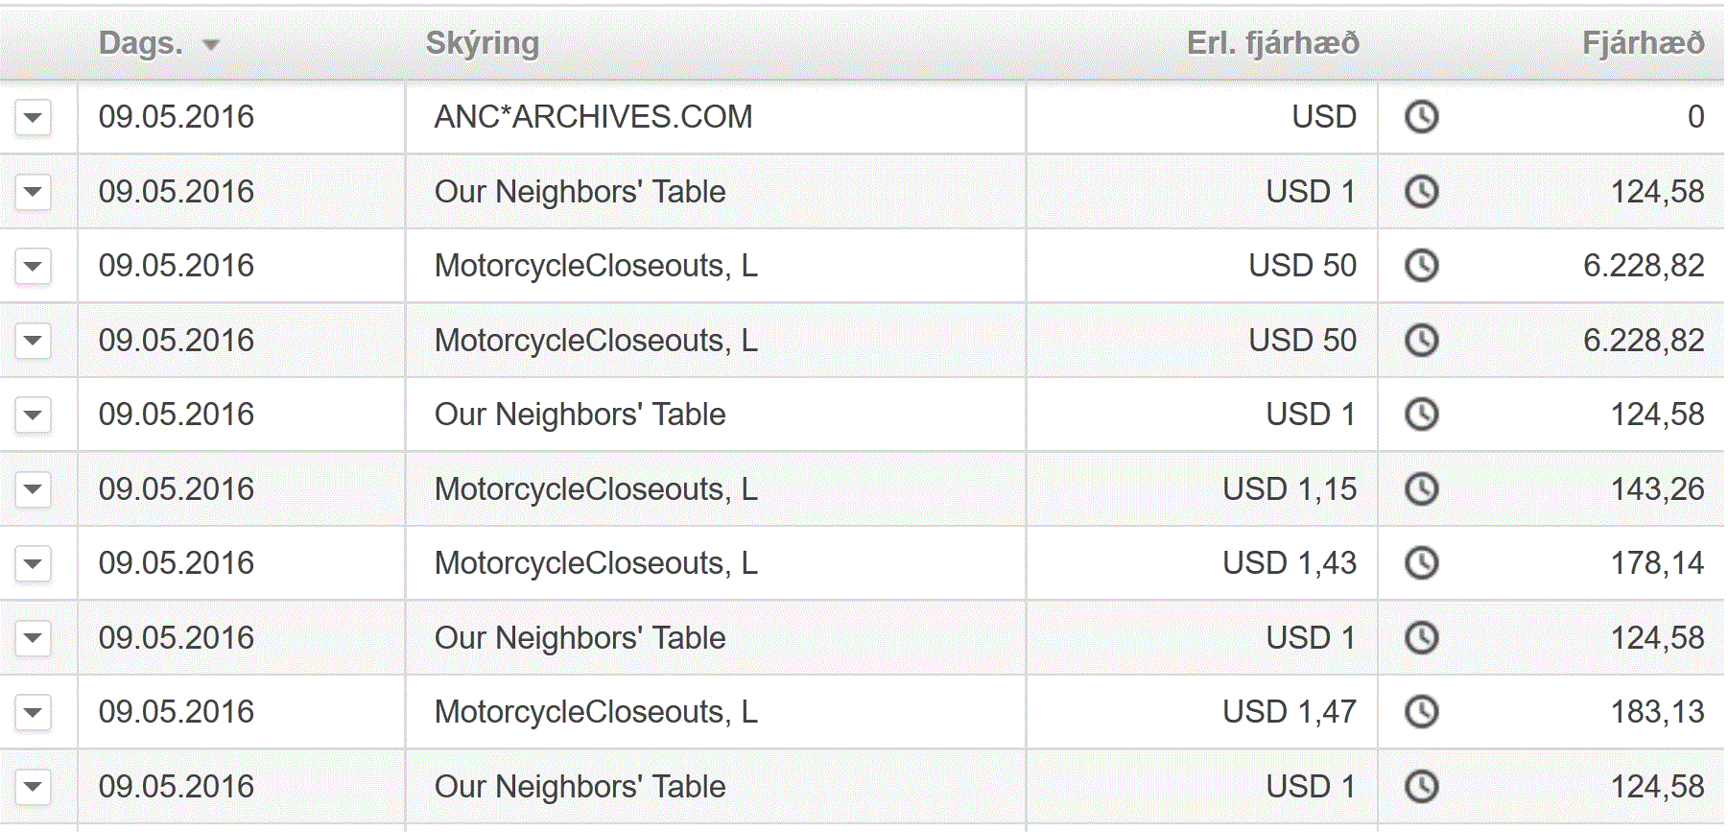Click the clock icon next to 183,13
The height and width of the screenshot is (832, 1728).
(1421, 712)
